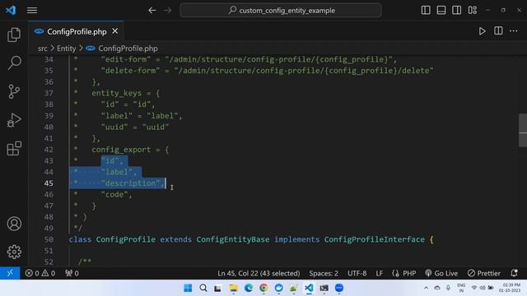Click entity_keys on line 37
527x296 pixels.
[x=117, y=93]
